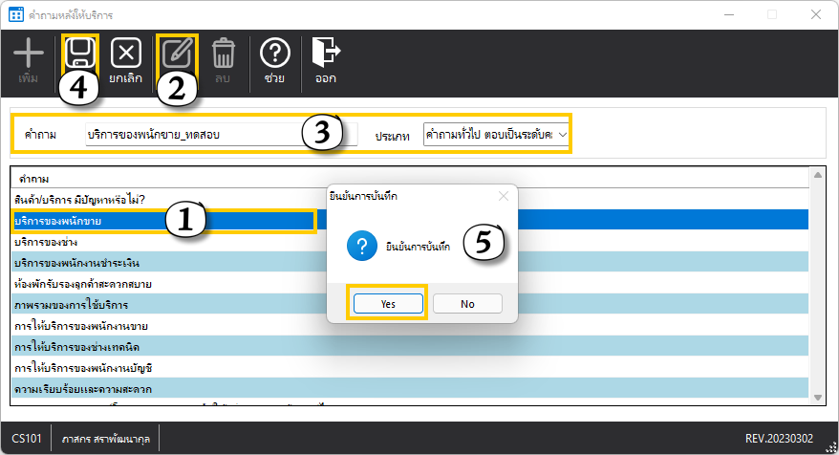Click the Add (เพิ่ม) plus icon
This screenshot has height=455, width=839.
(x=29, y=54)
